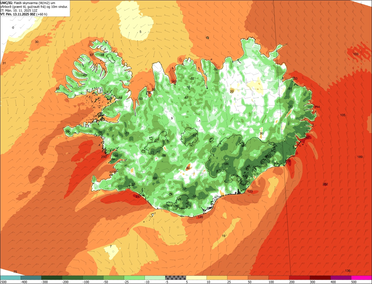
Task: Click the "-81" value in east Iceland
Action: coord(289,89)
